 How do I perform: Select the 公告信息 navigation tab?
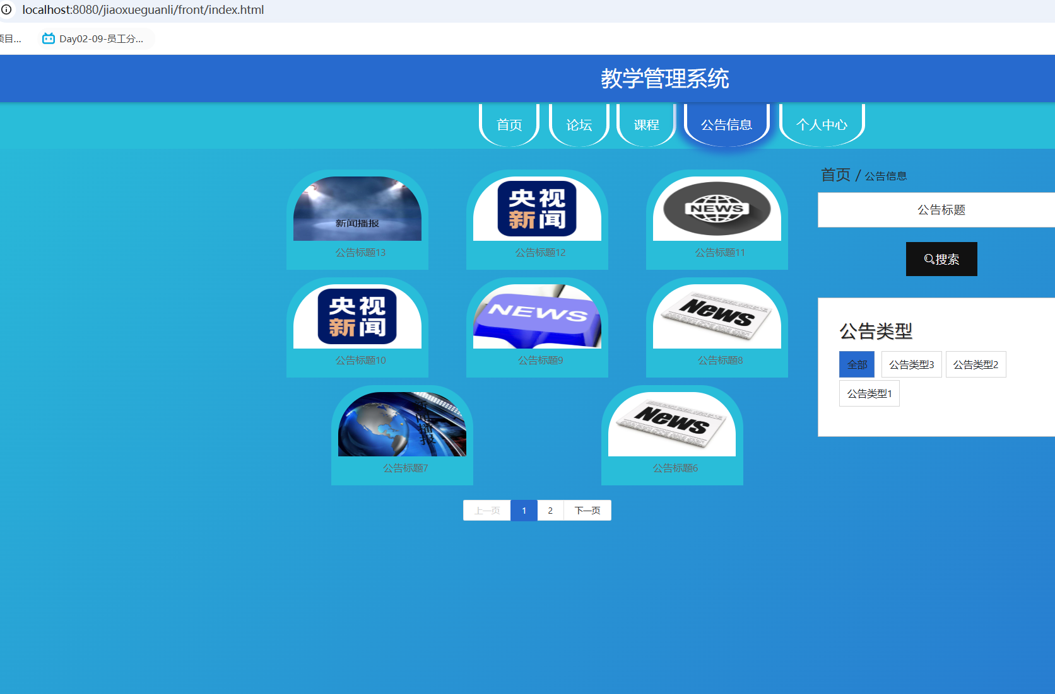(727, 125)
